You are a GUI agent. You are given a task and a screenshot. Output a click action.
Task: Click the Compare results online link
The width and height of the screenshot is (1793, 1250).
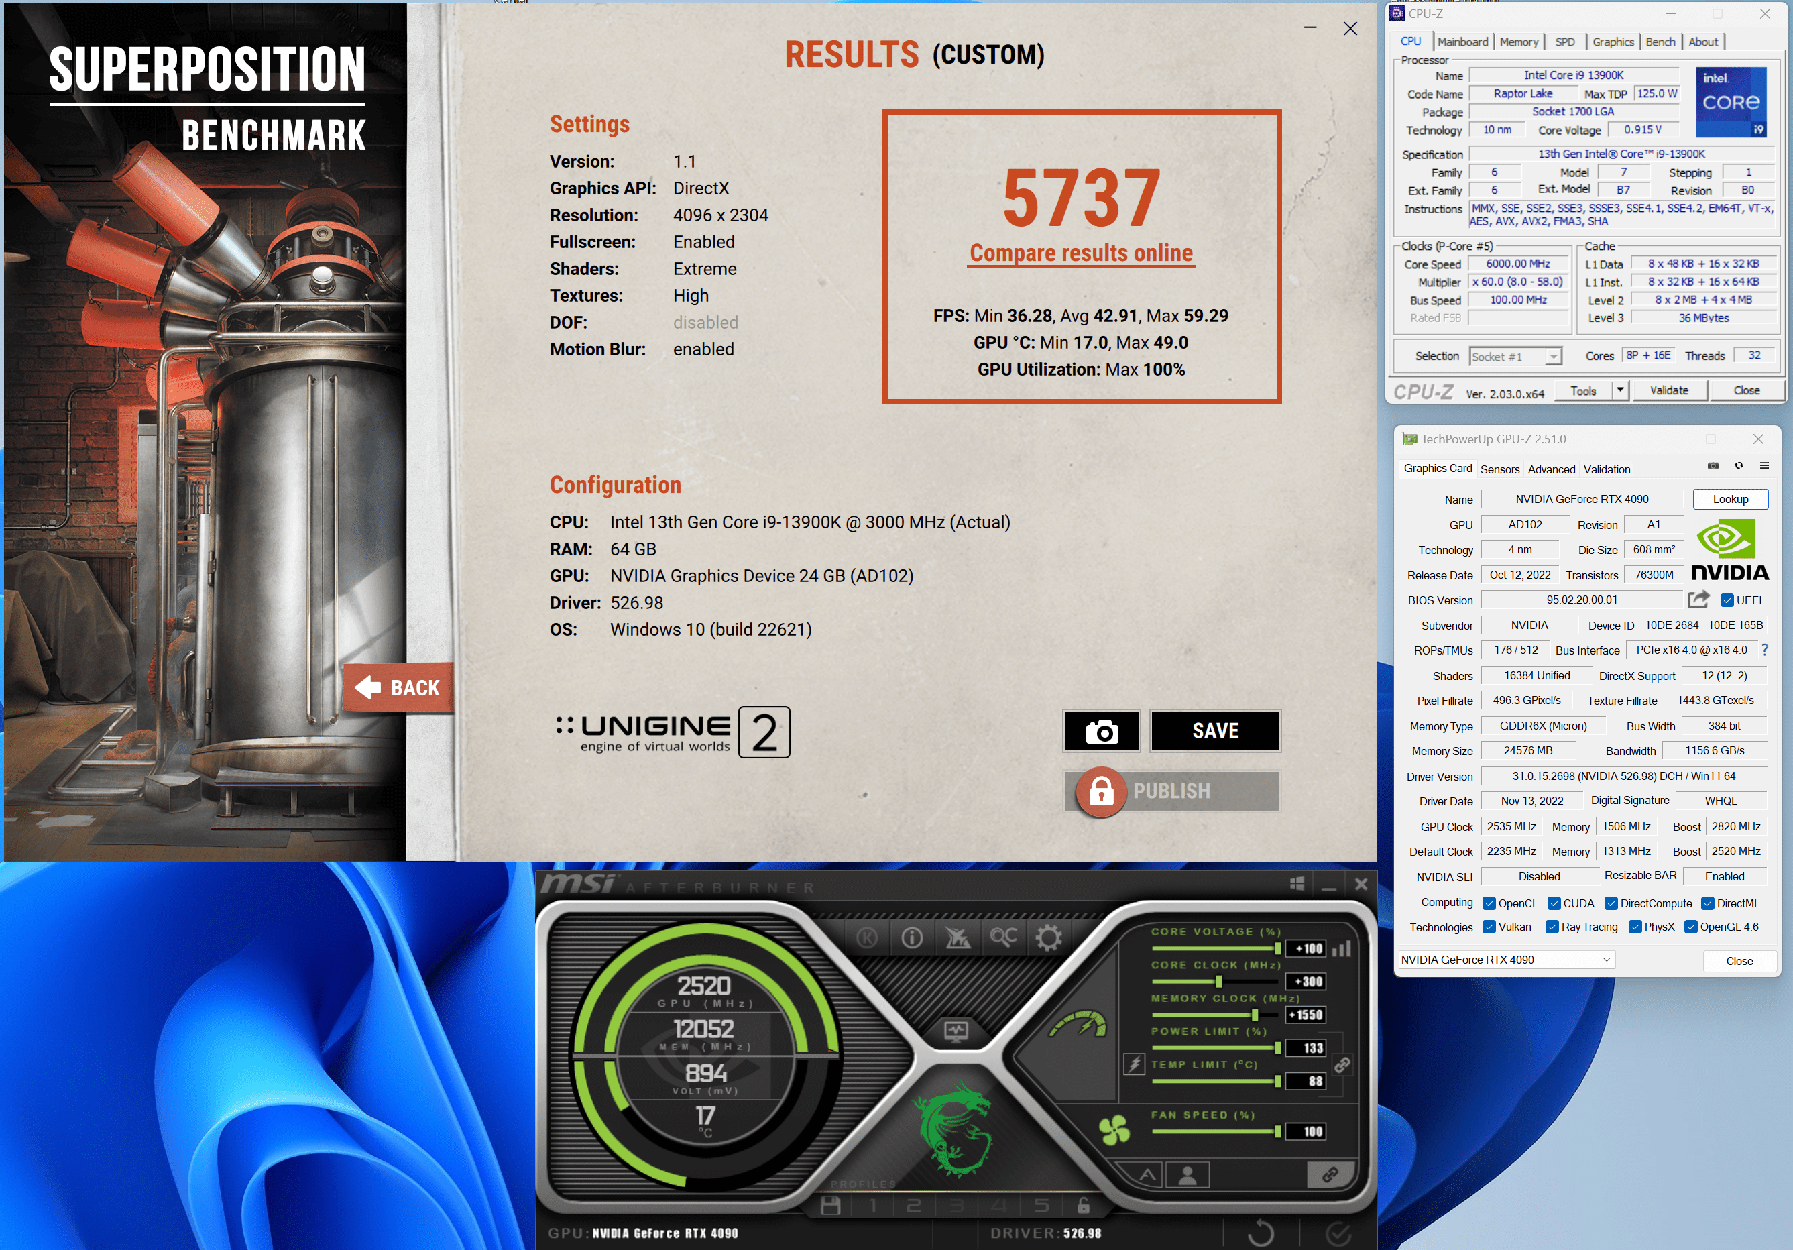1081,253
